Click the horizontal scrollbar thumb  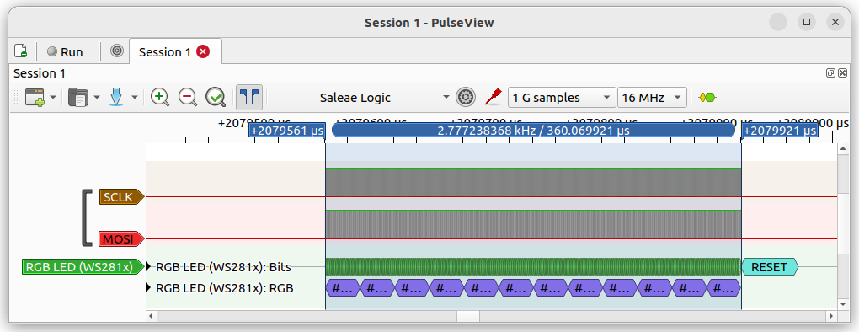(x=468, y=317)
